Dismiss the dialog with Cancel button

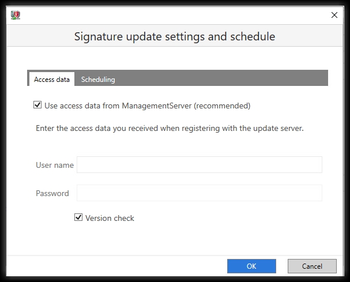(x=312, y=266)
